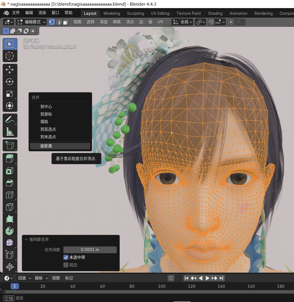Select the Cursor tool in toolbar

coord(10,56)
